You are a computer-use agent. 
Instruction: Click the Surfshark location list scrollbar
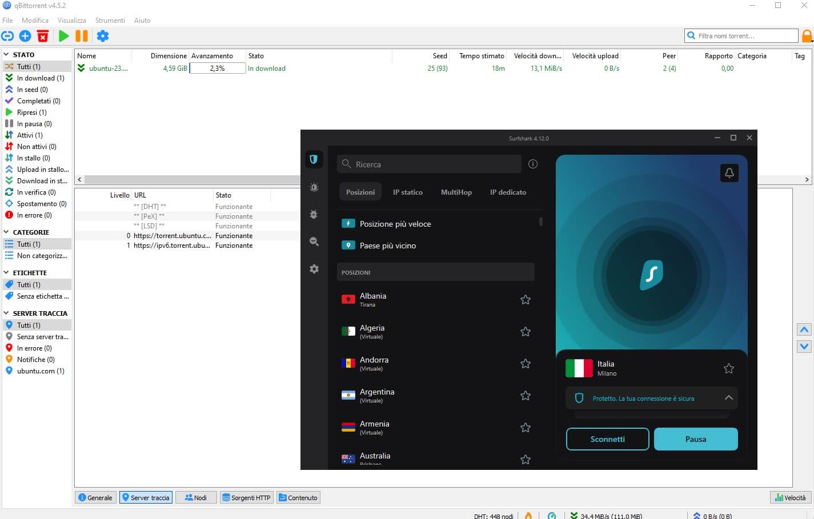point(540,222)
